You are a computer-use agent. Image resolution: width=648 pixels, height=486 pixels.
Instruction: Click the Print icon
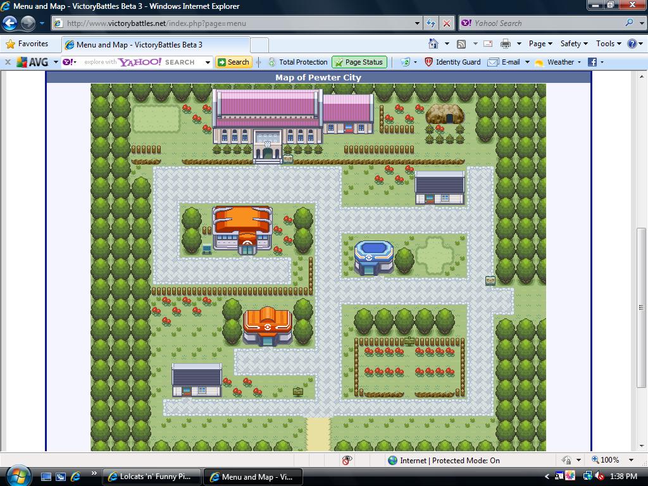pos(505,44)
